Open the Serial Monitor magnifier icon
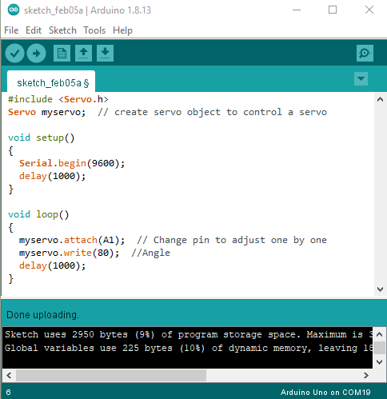 [x=365, y=54]
